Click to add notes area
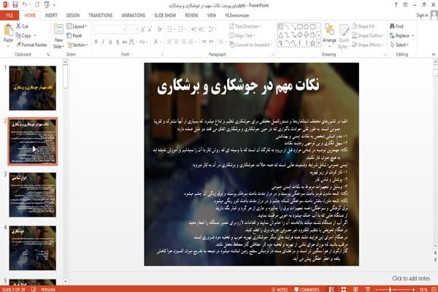Viewport: 438px width, 292px height. point(410,278)
